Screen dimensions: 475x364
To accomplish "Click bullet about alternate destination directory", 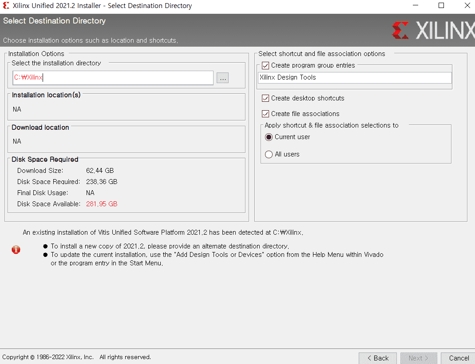I will (x=170, y=246).
